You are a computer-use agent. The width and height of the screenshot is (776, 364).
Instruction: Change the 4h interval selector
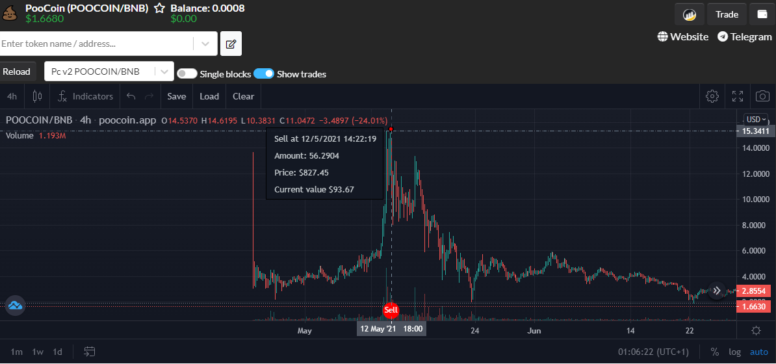pyautogui.click(x=12, y=97)
